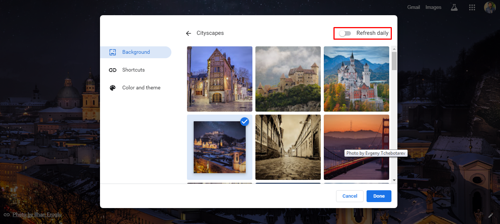Select the white castle with autumn trees thumbnail

[357, 79]
